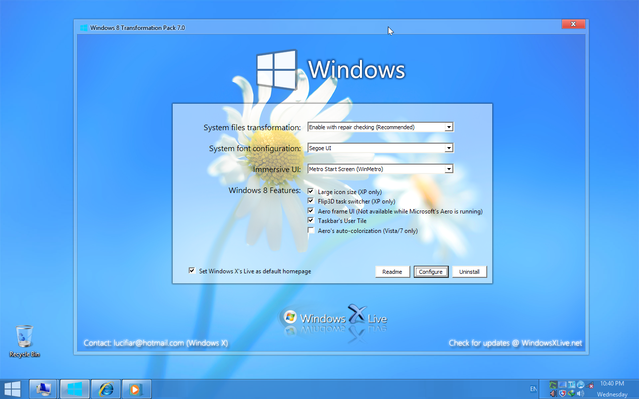Open My Computer from the taskbar
Image resolution: width=639 pixels, height=399 pixels.
[43, 389]
